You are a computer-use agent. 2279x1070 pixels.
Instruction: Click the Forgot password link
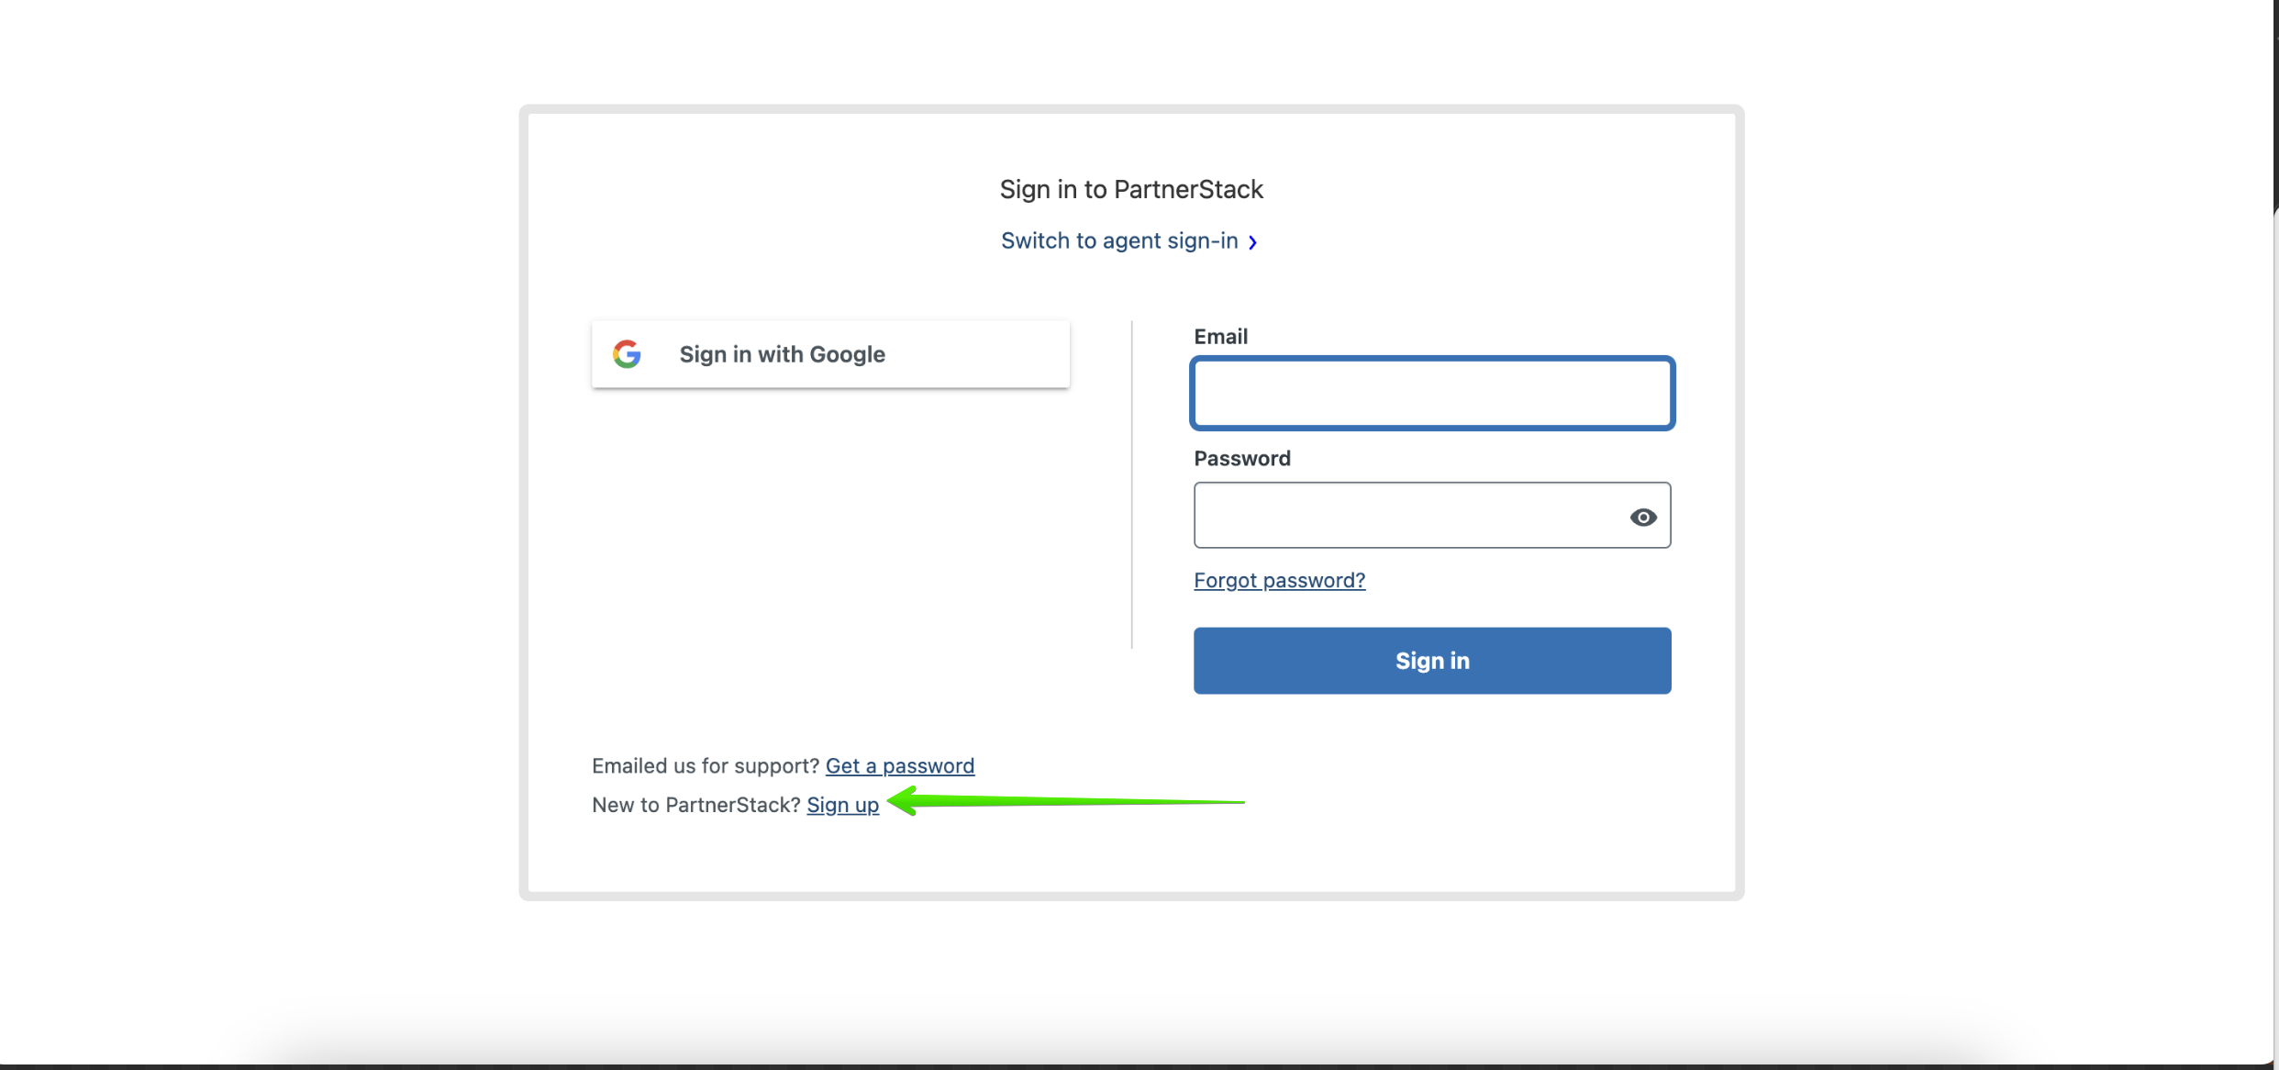click(1279, 580)
